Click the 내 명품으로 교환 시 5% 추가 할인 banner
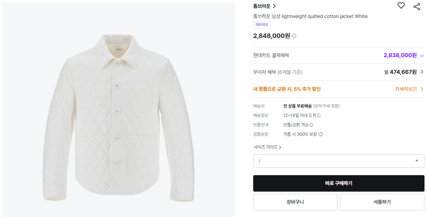 pyautogui.click(x=287, y=89)
